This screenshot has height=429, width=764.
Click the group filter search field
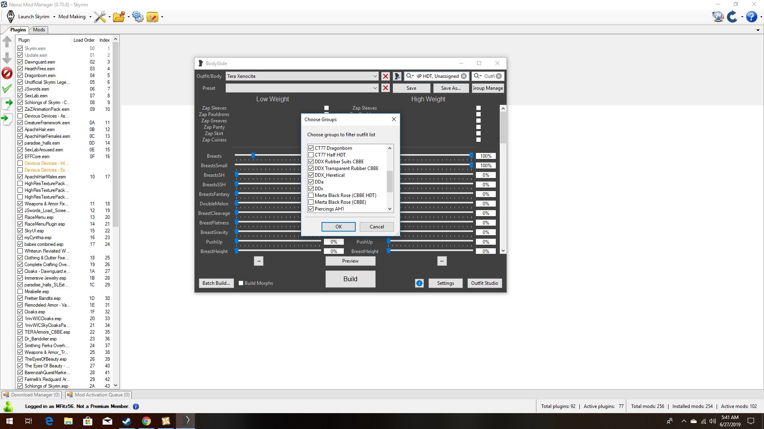coord(437,76)
